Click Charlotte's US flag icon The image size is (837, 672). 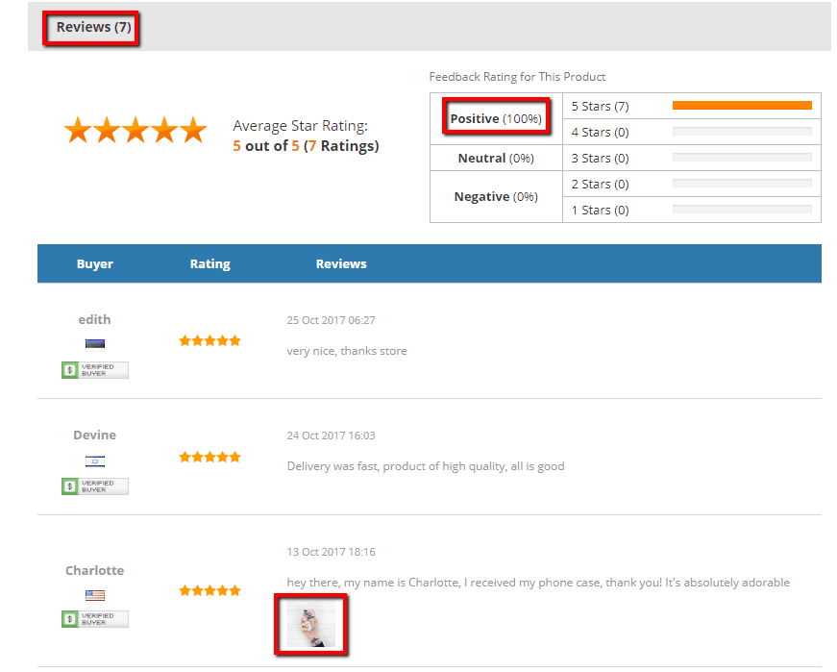tap(95, 595)
